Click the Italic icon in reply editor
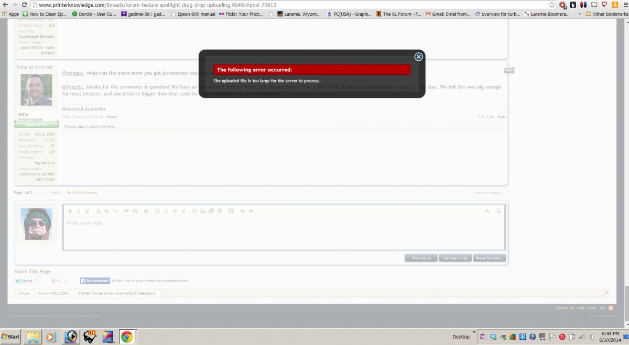 click(x=79, y=211)
